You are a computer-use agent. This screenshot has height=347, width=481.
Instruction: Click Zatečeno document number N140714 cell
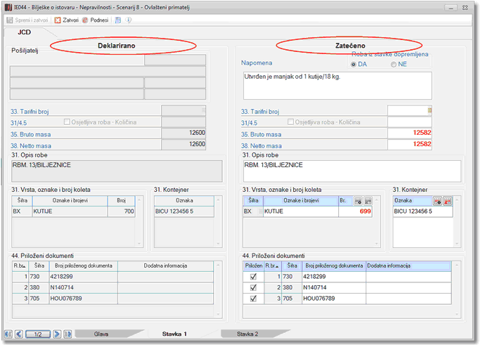(x=334, y=287)
